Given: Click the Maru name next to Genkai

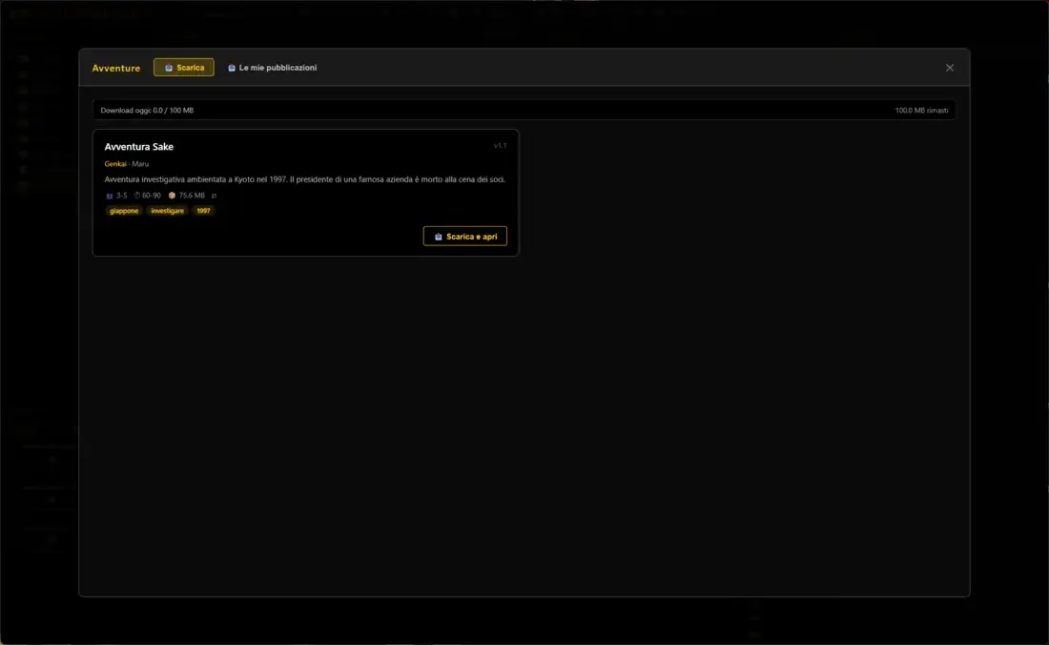Looking at the screenshot, I should pos(140,164).
